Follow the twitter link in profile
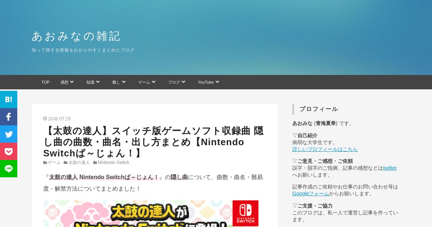432x227 pixels. coord(390,168)
